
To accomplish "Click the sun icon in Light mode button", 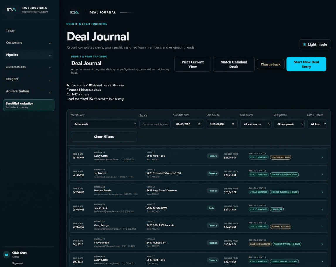I will (304, 44).
